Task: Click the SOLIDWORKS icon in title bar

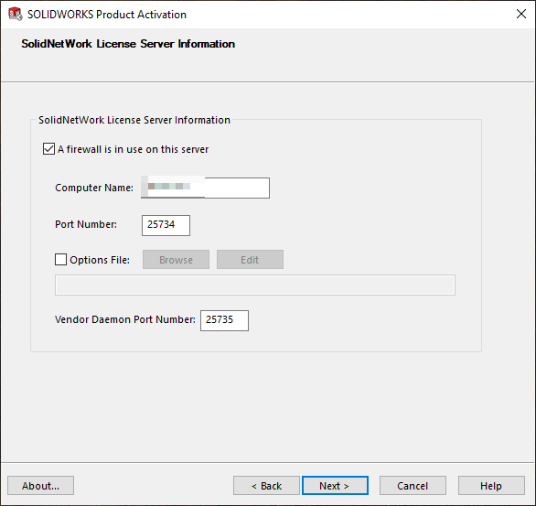Action: (16, 14)
